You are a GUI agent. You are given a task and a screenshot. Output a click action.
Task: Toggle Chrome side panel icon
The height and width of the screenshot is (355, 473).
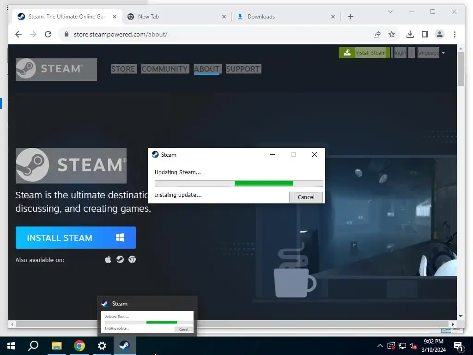click(425, 34)
